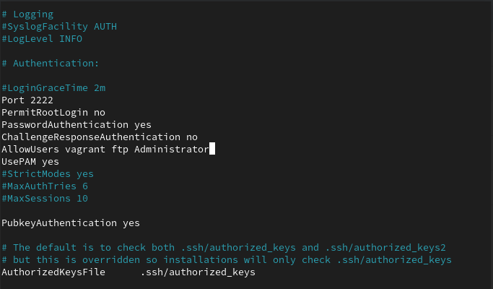Click the username 'vagrant' in AllowUsers
This screenshot has width=493, height=289.
click(x=85, y=150)
